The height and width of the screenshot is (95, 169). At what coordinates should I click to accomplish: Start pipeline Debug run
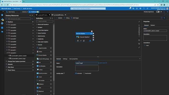67,18
